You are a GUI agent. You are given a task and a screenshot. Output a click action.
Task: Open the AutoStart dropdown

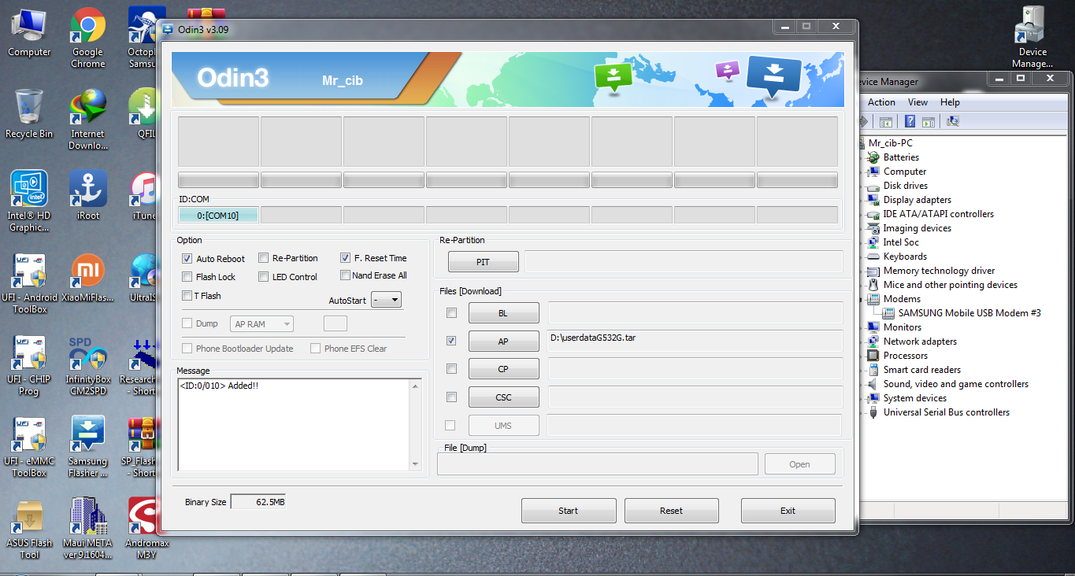(x=387, y=300)
